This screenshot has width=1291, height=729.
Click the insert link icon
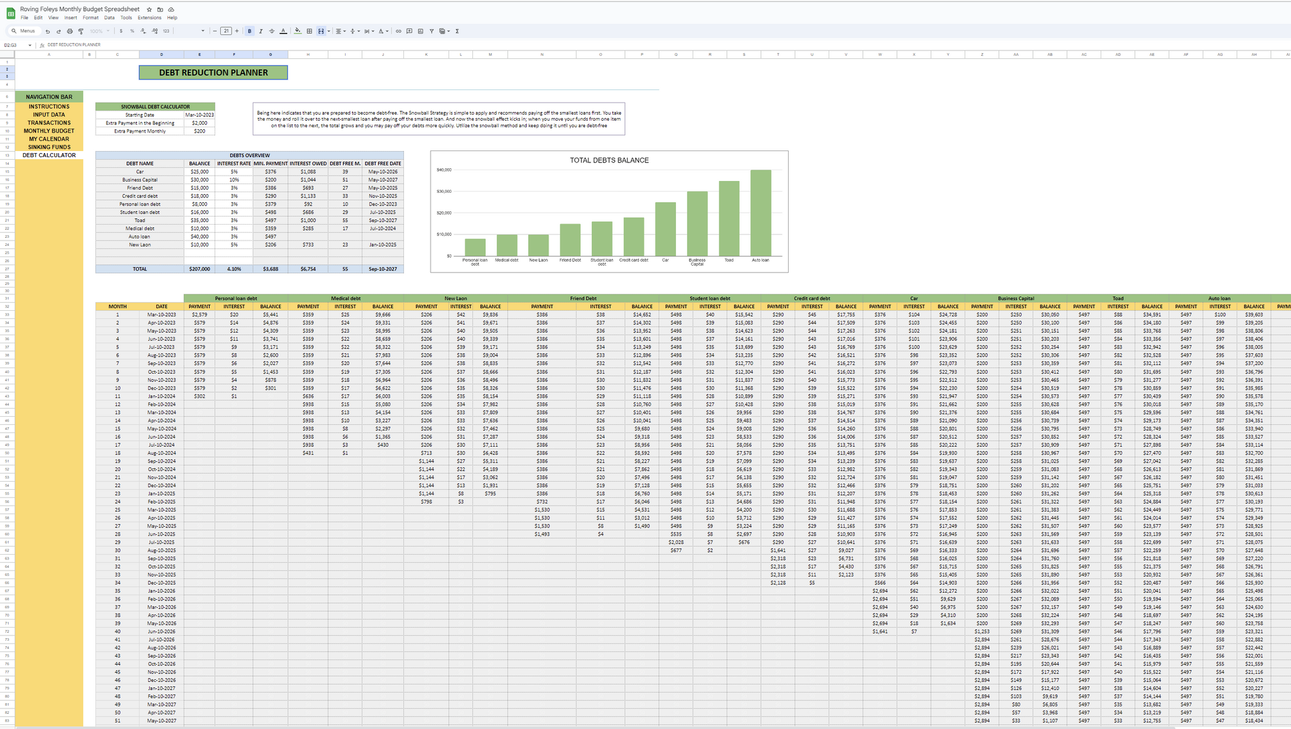[398, 31]
